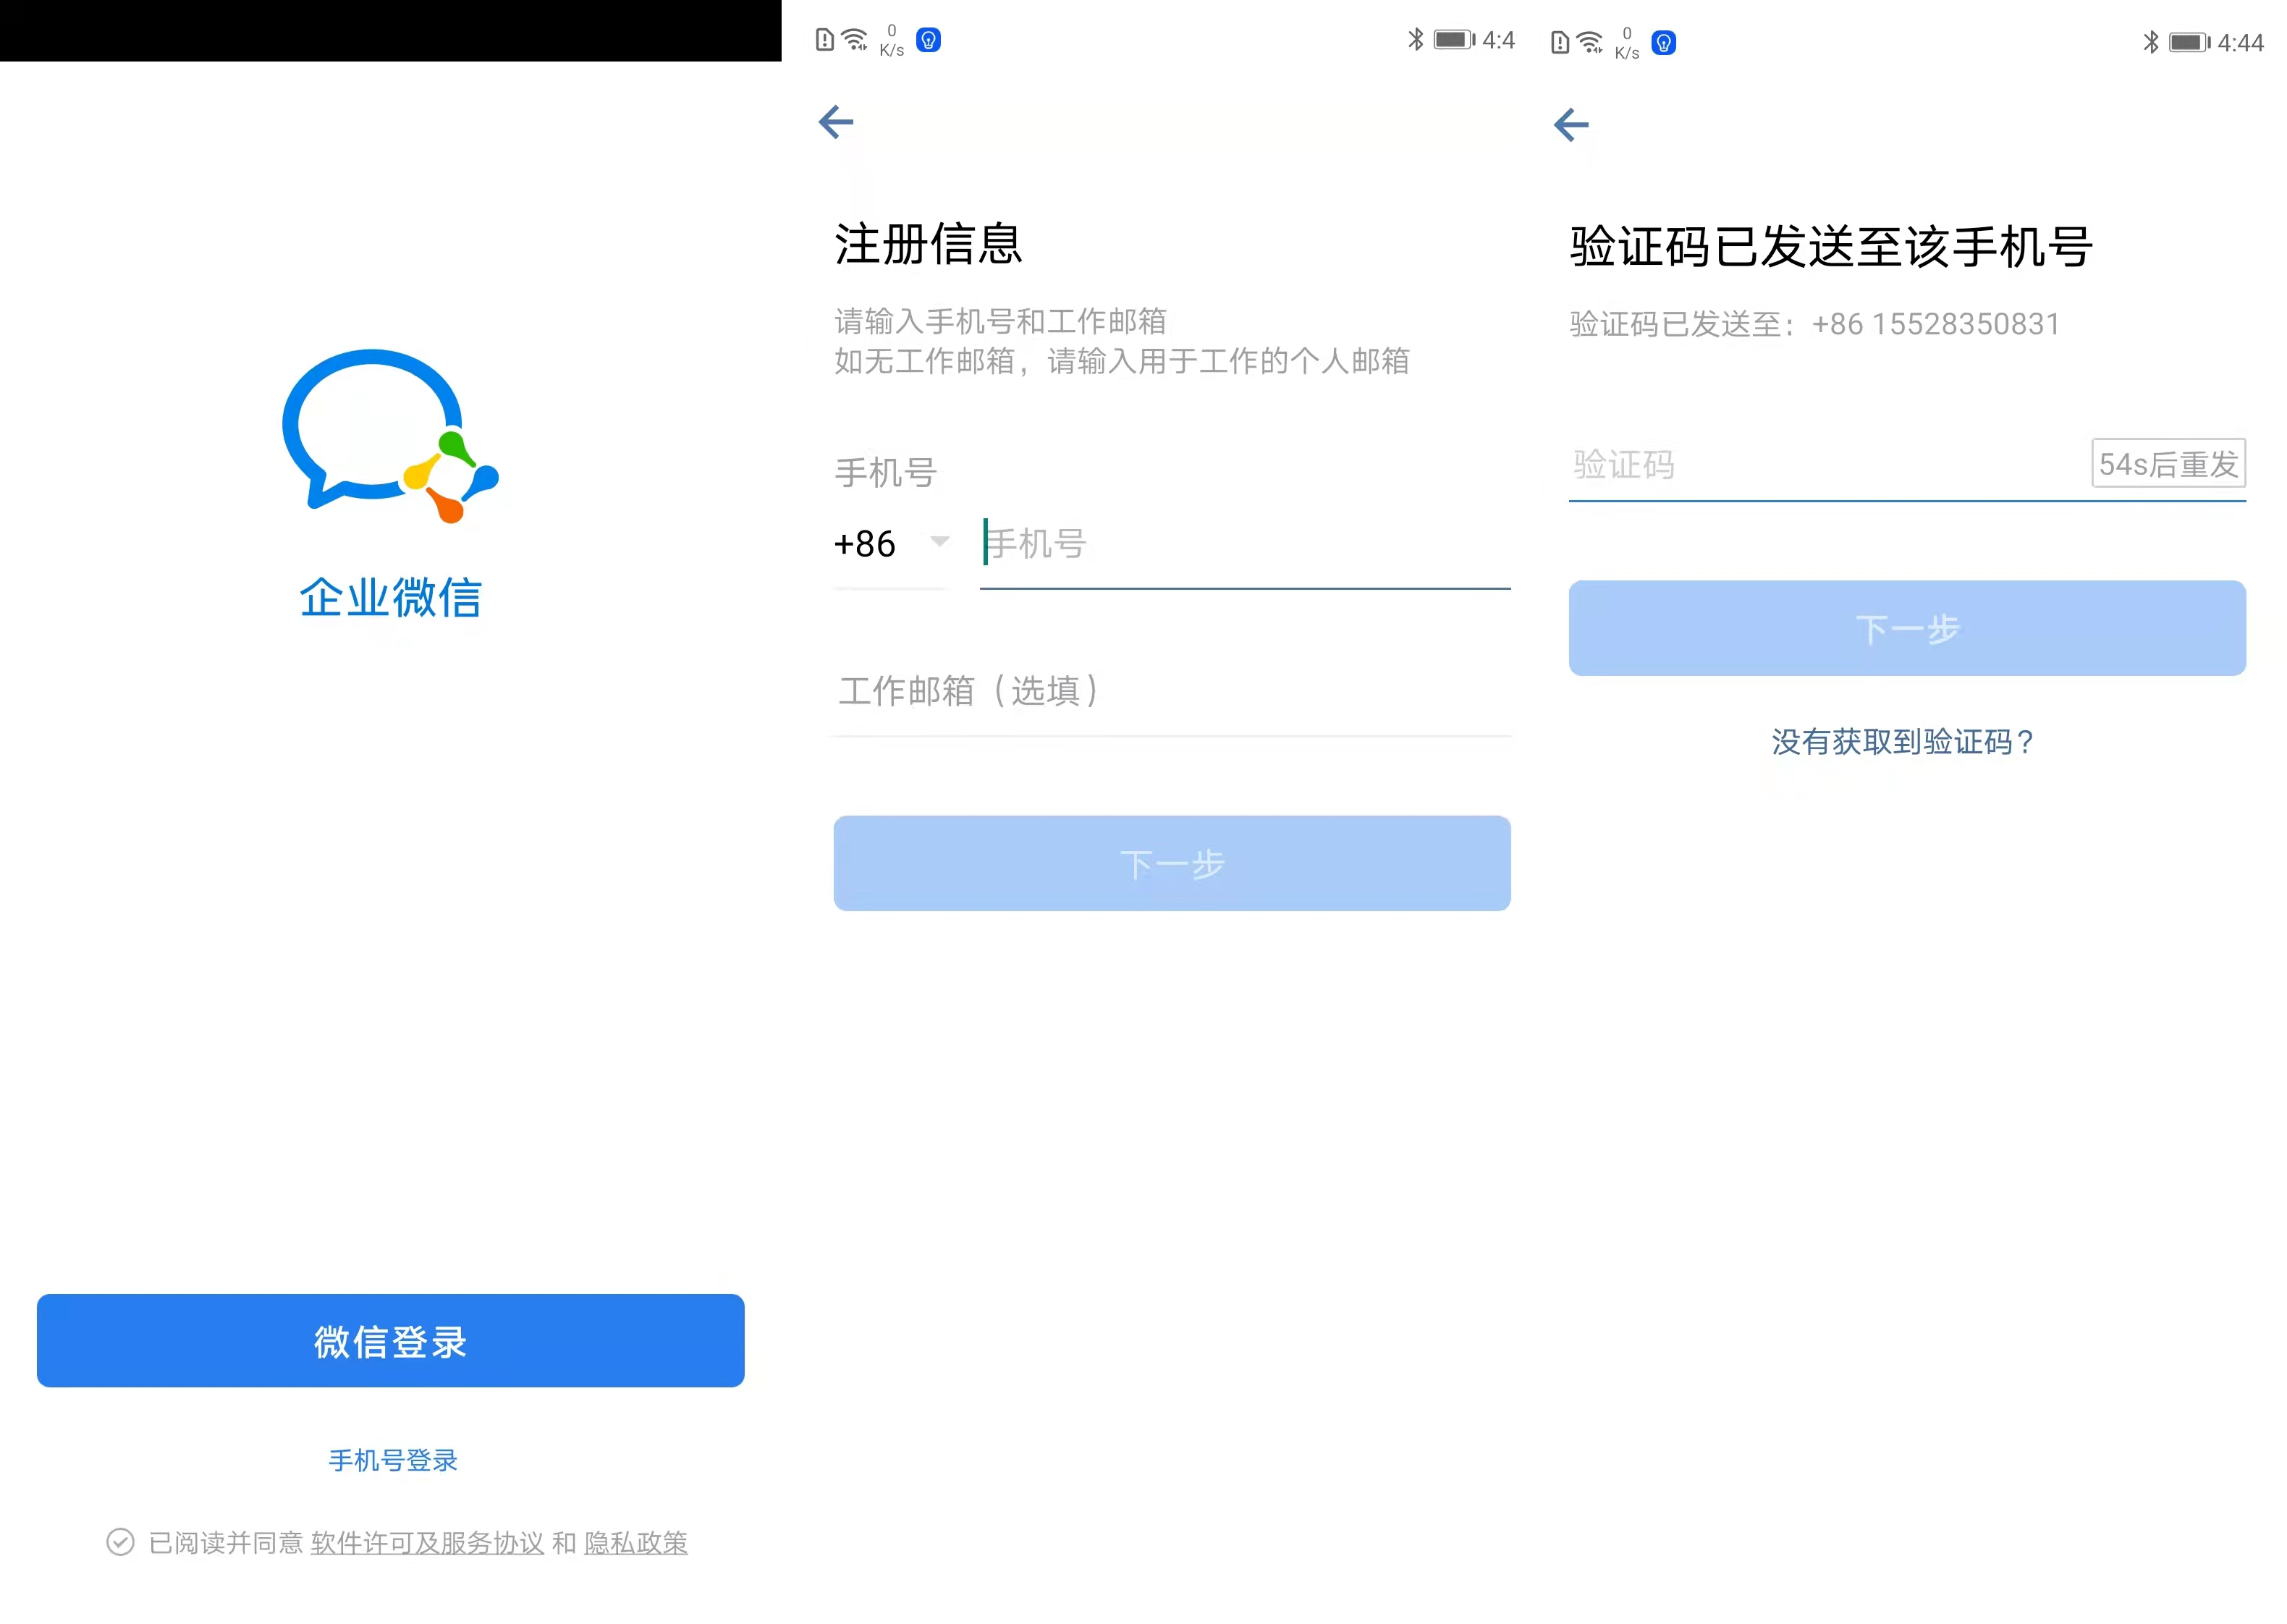This screenshot has width=2287, height=1624.
Task: Tap the 企业微信 app name text
Action: [391, 597]
